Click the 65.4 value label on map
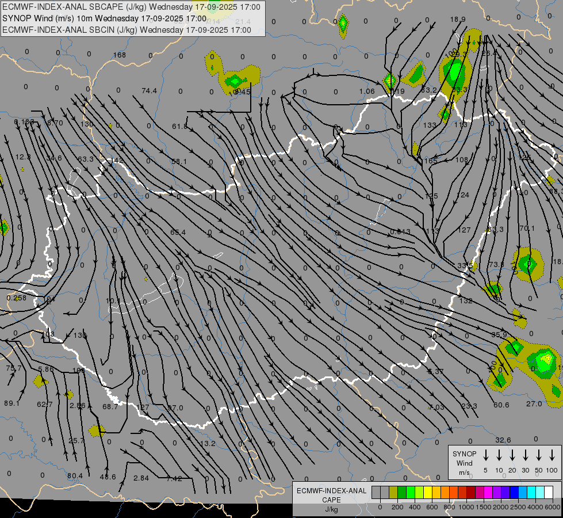 click(x=178, y=233)
